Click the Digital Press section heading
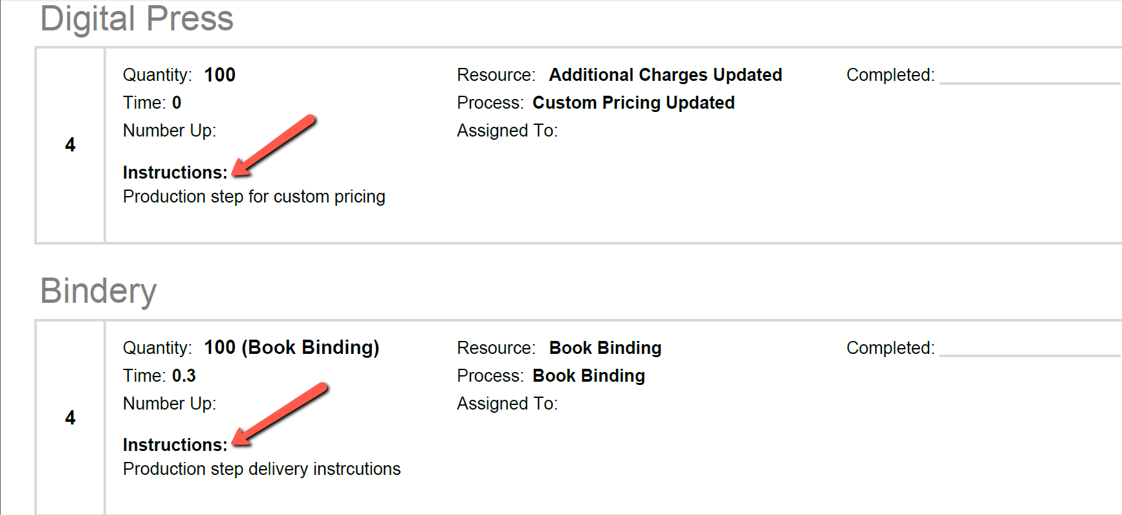 click(x=137, y=18)
